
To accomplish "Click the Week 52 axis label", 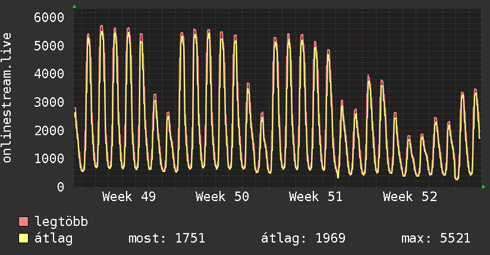I will click(409, 197).
